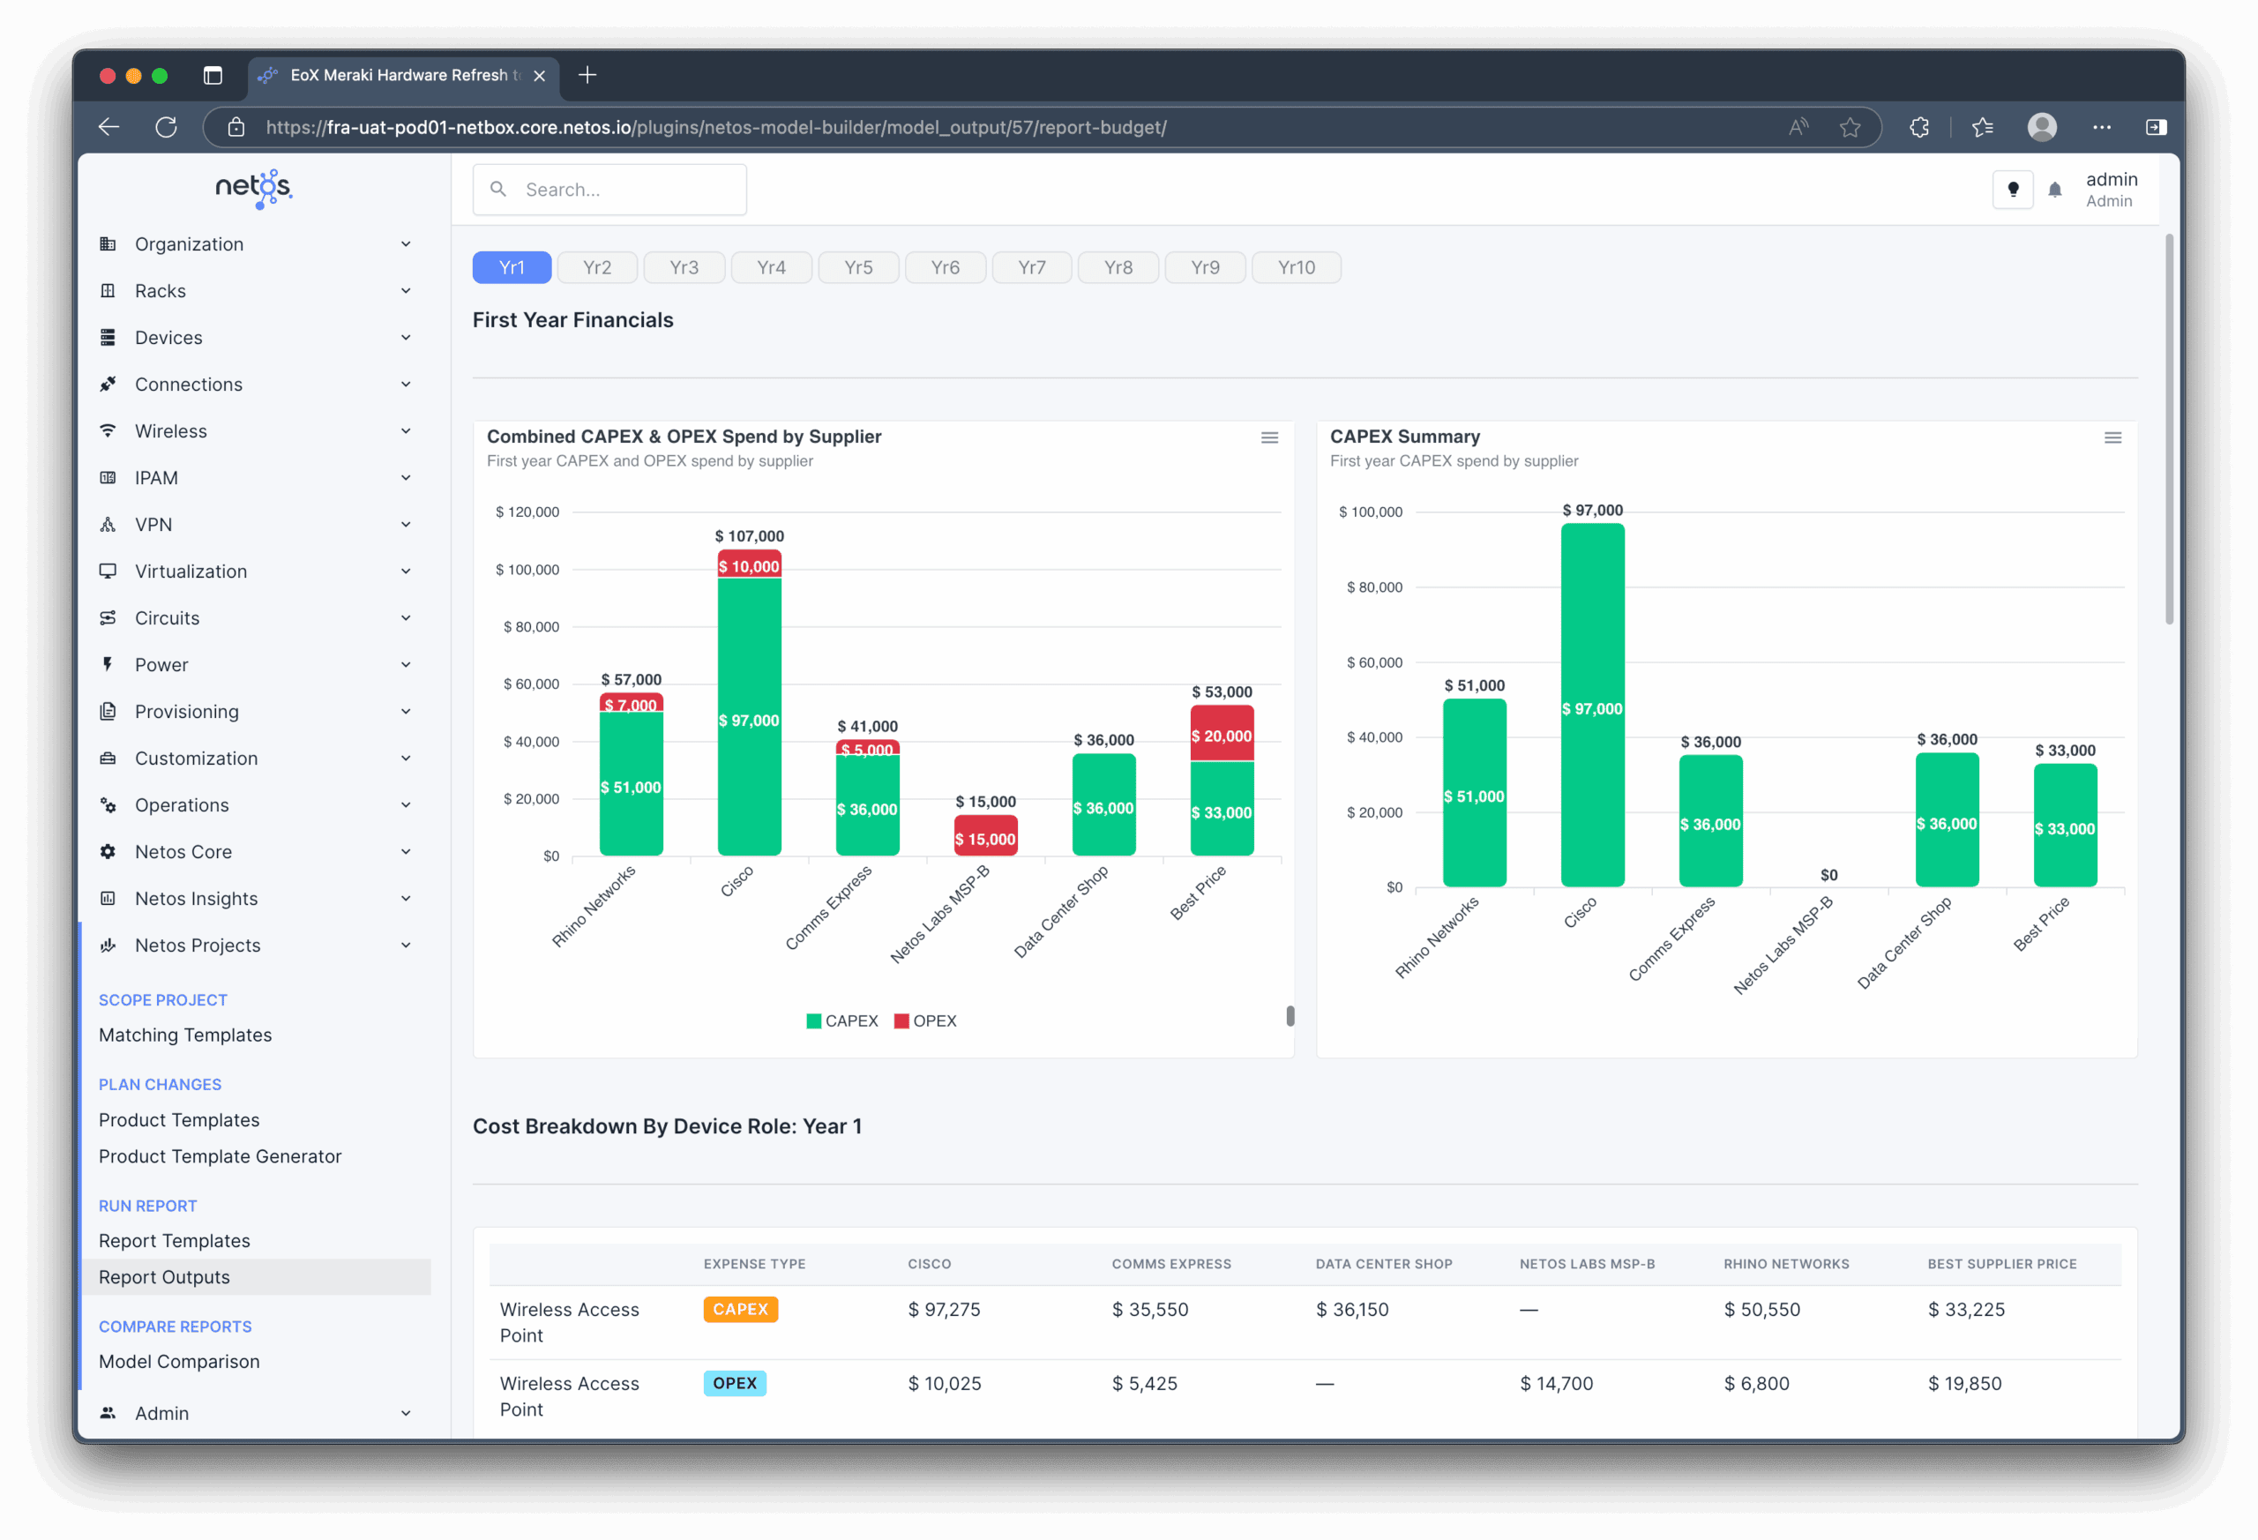Click the orange CAPEX expense type badge
This screenshot has height=1540, width=2258.
740,1309
